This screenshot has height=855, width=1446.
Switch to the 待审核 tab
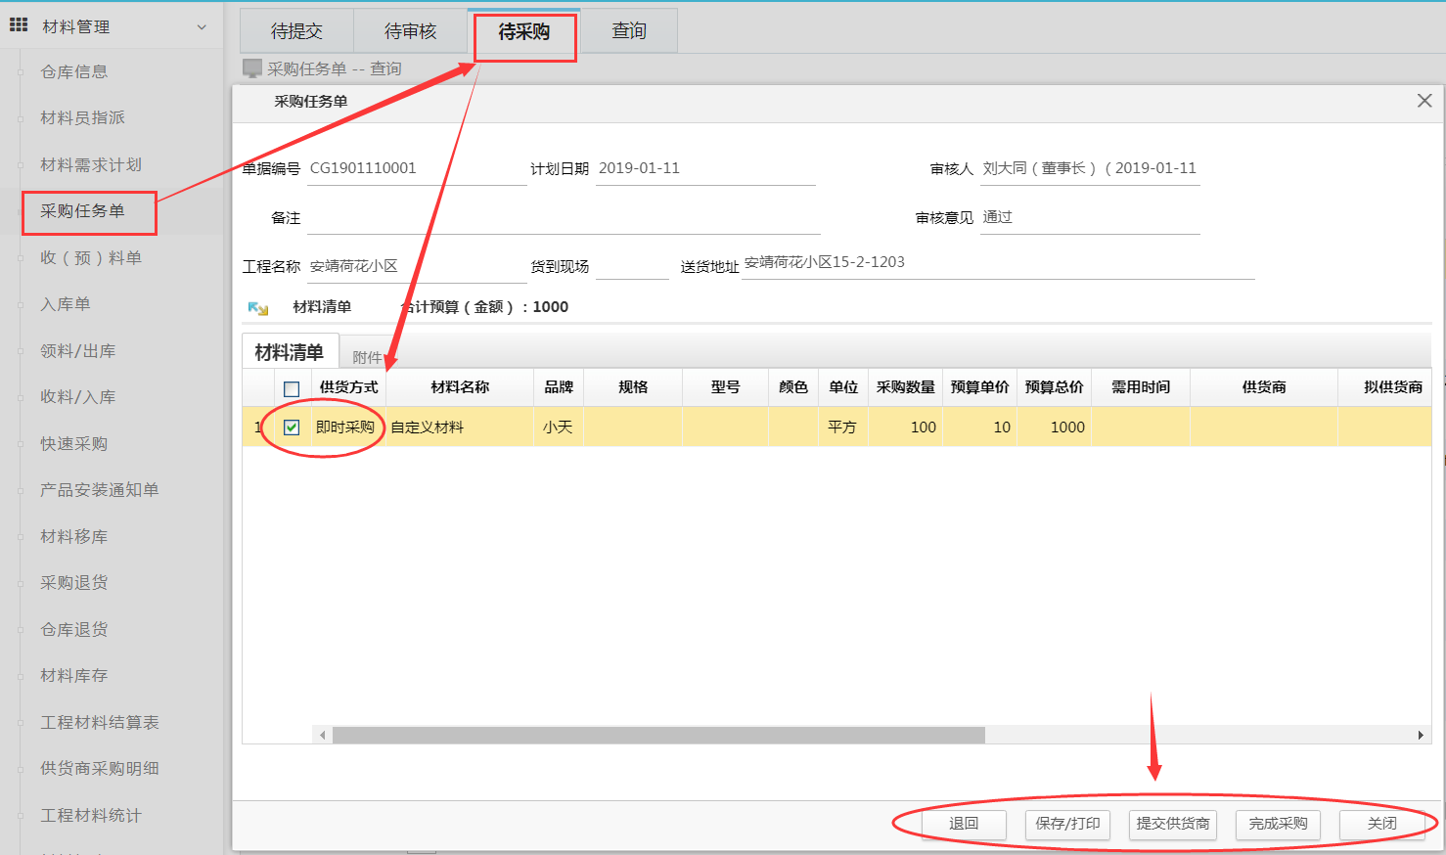[410, 31]
